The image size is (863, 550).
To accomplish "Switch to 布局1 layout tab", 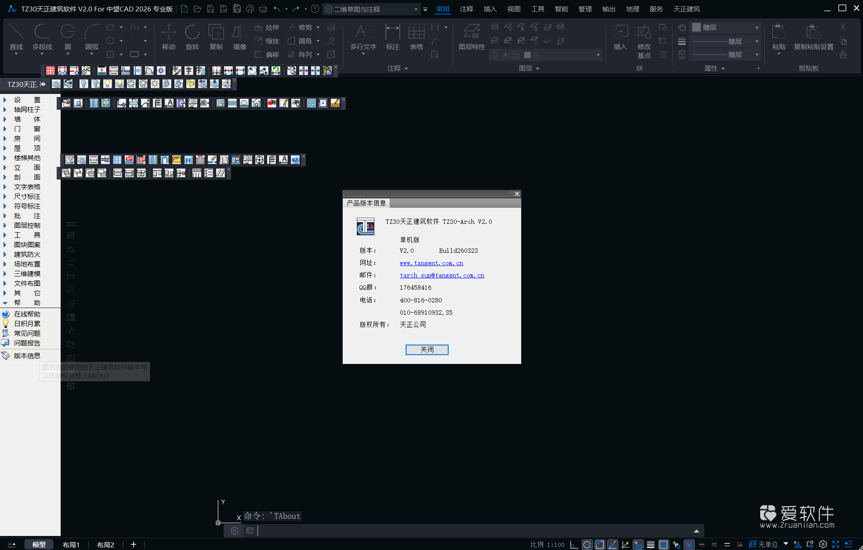I will click(71, 545).
